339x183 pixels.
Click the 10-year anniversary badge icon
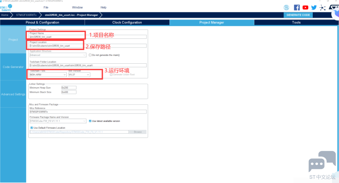(286, 8)
